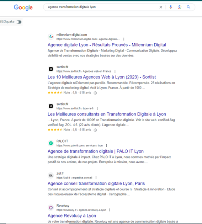Click the Zol.fr site name text

pos(60,173)
